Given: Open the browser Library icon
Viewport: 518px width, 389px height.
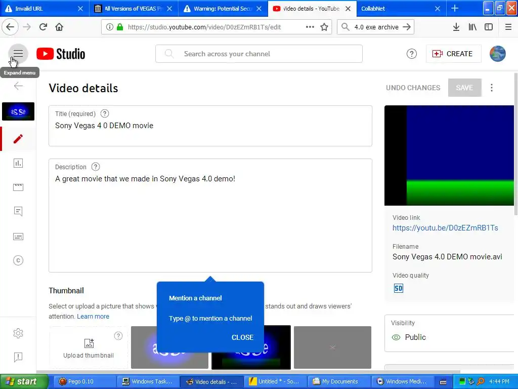Looking at the screenshot, I should [472, 27].
